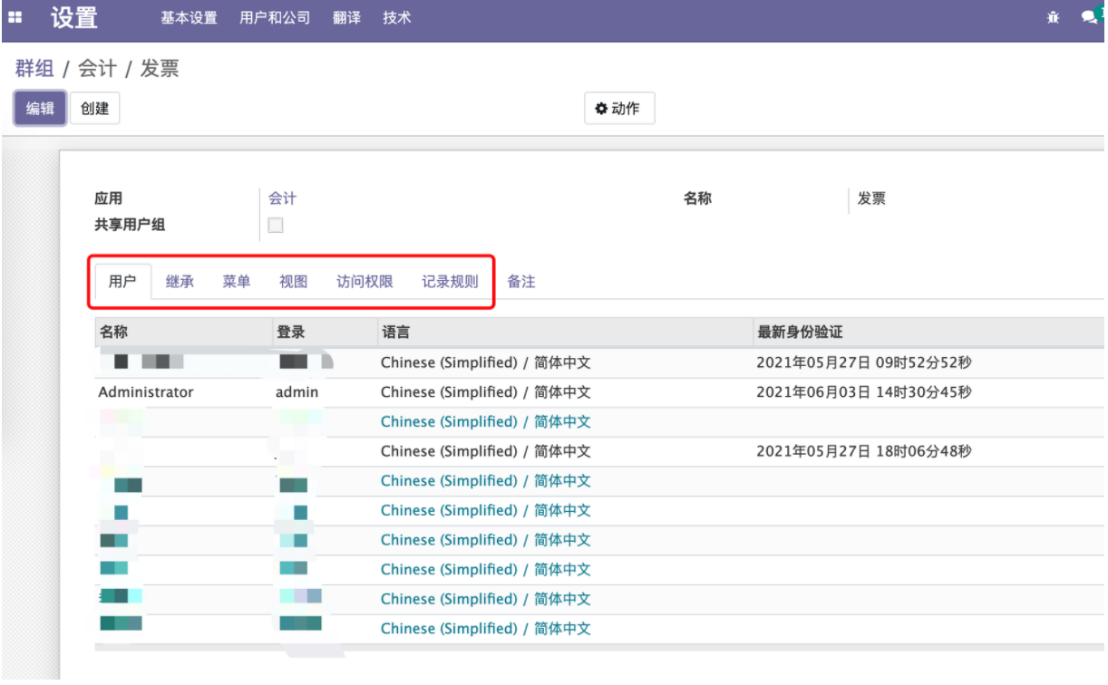Switch to the 备注 tab
This screenshot has width=1108, height=685.
[x=521, y=282]
